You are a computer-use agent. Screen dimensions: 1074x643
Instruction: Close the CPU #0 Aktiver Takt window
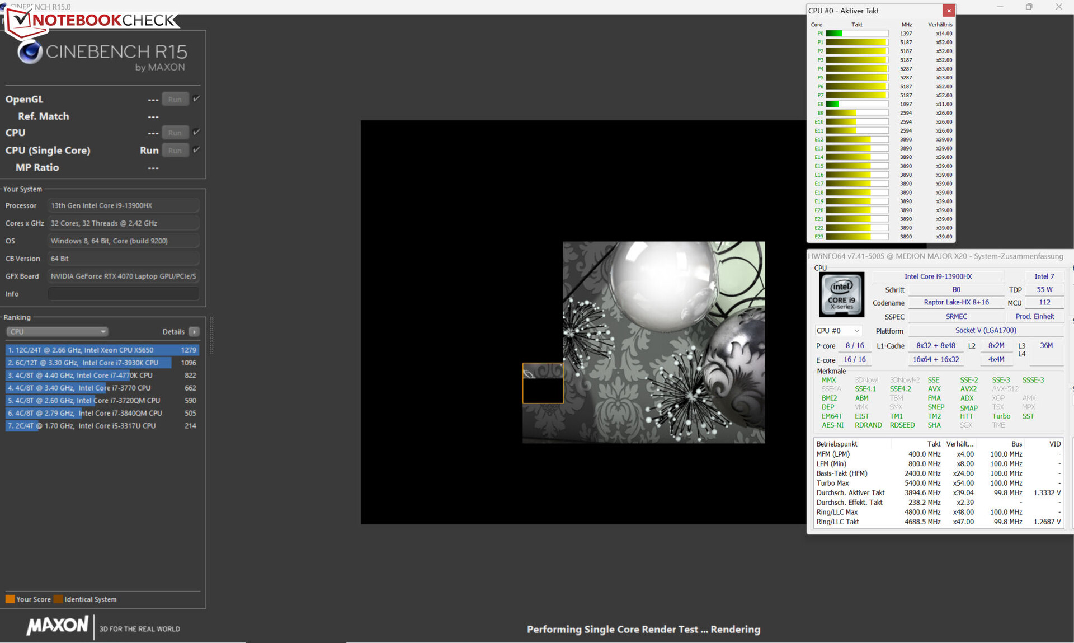949,11
